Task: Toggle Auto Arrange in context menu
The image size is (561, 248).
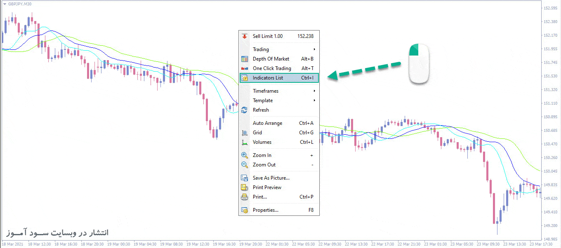Action: tap(267, 123)
